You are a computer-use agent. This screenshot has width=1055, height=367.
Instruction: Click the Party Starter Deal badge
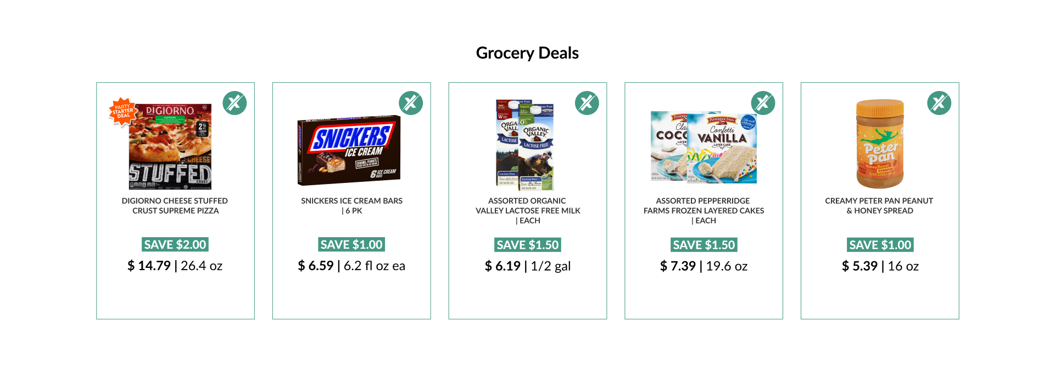click(123, 112)
